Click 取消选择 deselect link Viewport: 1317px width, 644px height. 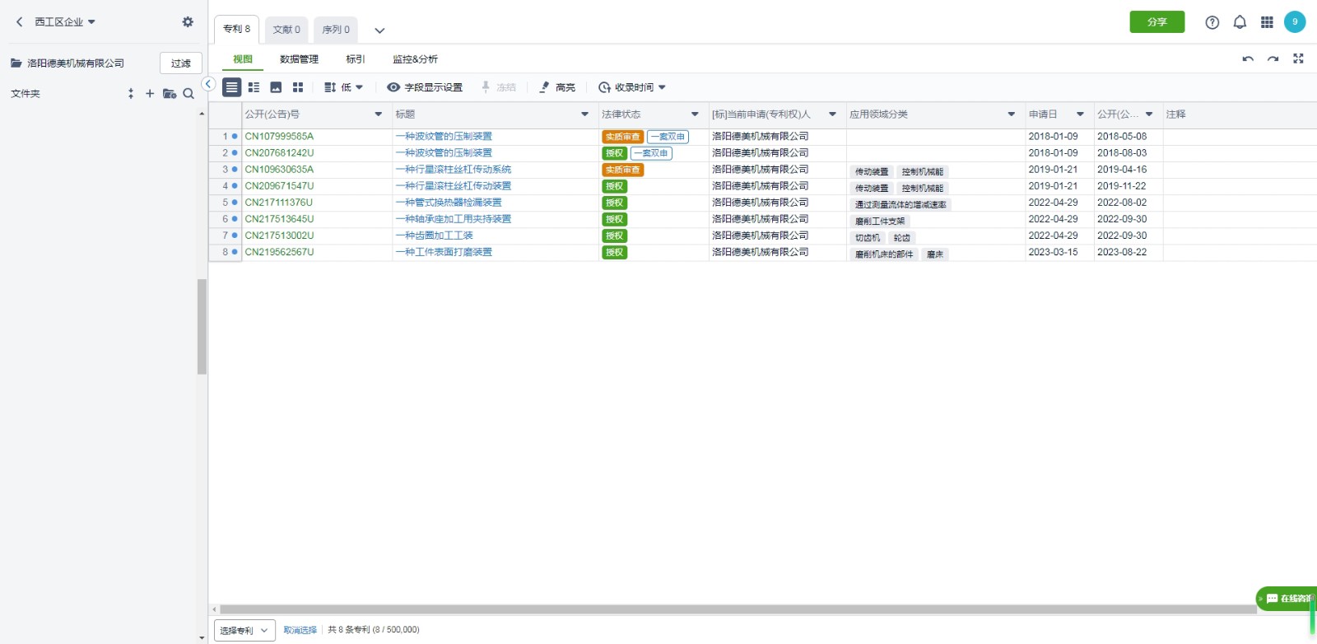300,630
